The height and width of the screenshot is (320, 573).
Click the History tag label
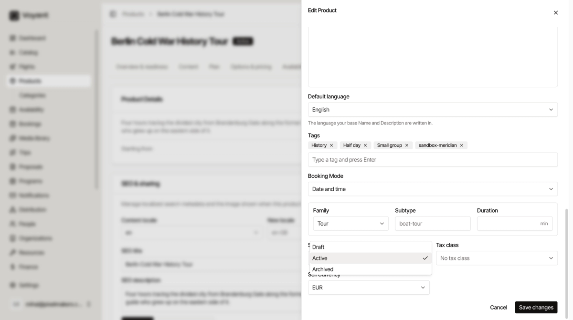tap(319, 145)
